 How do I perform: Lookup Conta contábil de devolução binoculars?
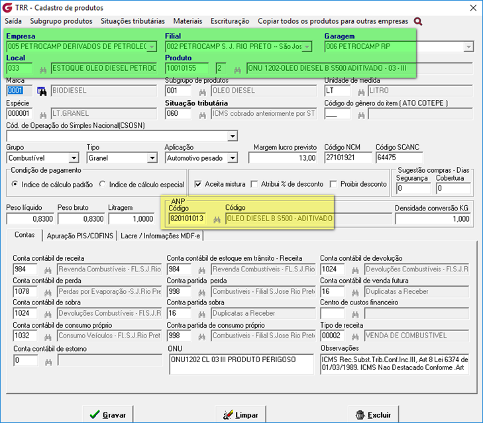tap(355, 270)
